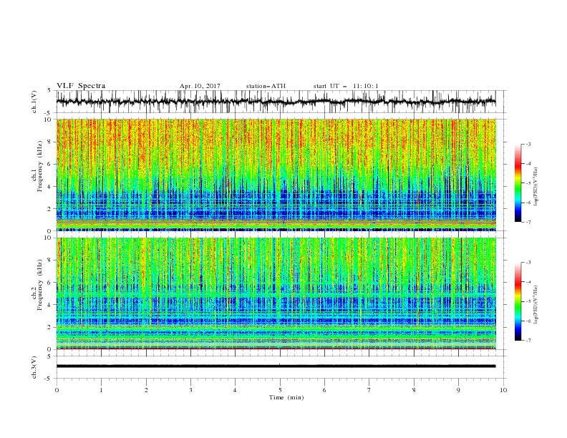The image size is (567, 438).
Task: Click the time axis tick label "10"
Action: coord(503,390)
